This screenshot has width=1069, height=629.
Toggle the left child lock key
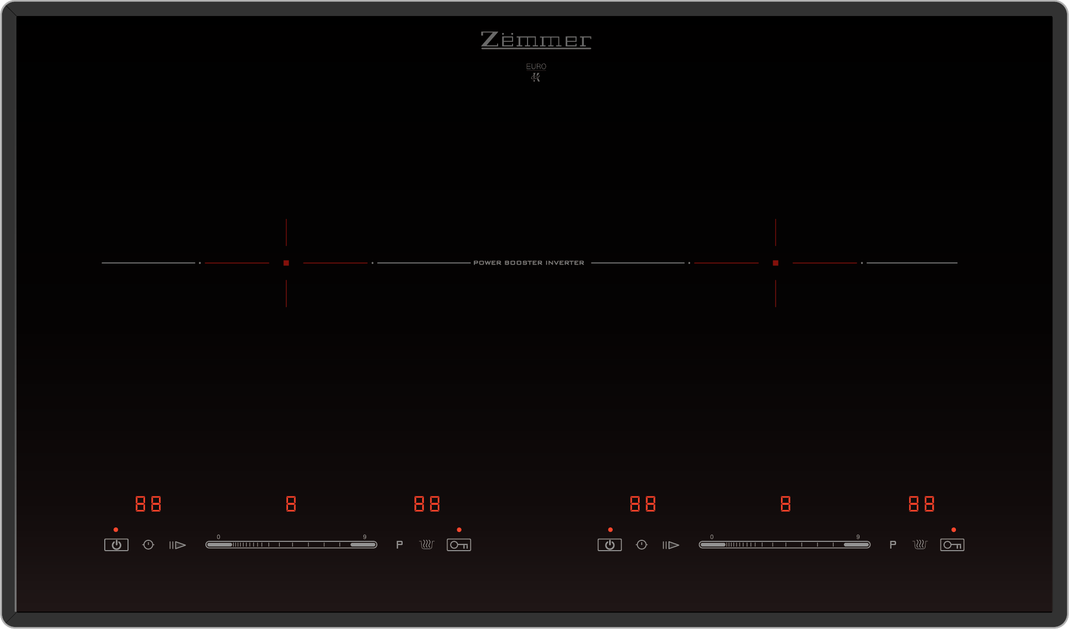pyautogui.click(x=459, y=545)
